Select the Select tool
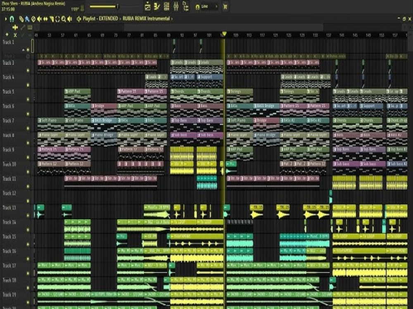Image resolution: width=413 pixels, height=309 pixels. tap(57, 19)
